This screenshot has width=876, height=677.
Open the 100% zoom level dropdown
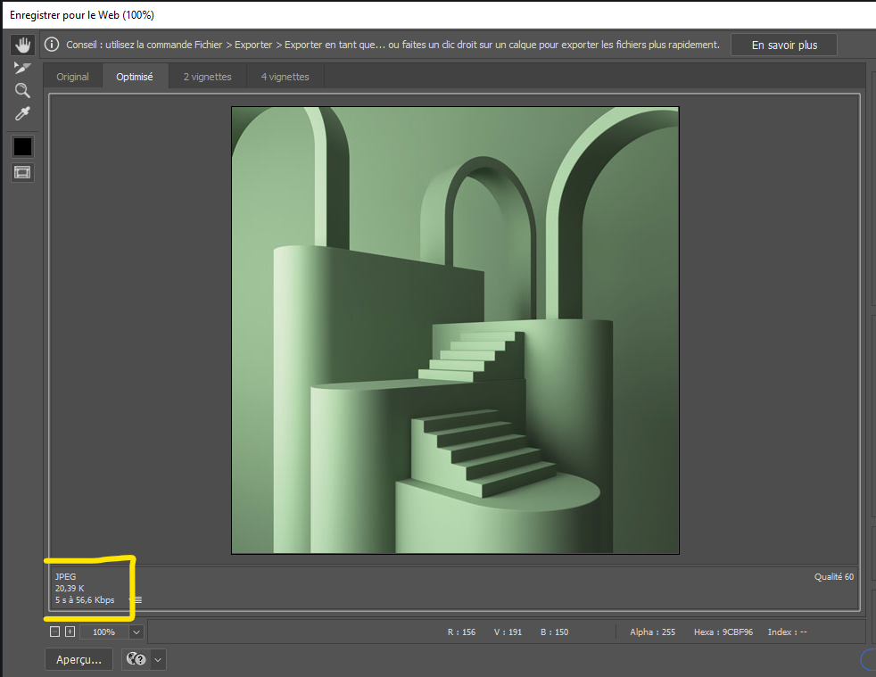136,632
